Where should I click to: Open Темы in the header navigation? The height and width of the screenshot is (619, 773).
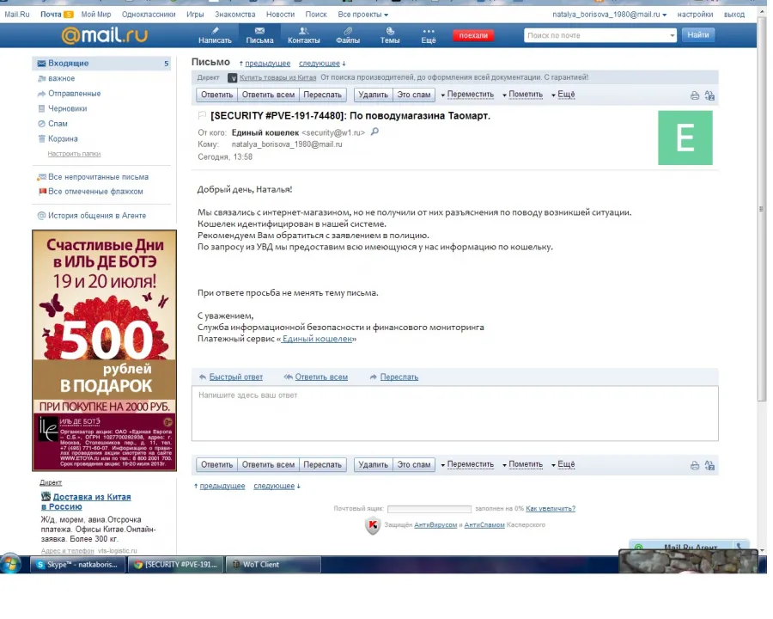tap(389, 35)
